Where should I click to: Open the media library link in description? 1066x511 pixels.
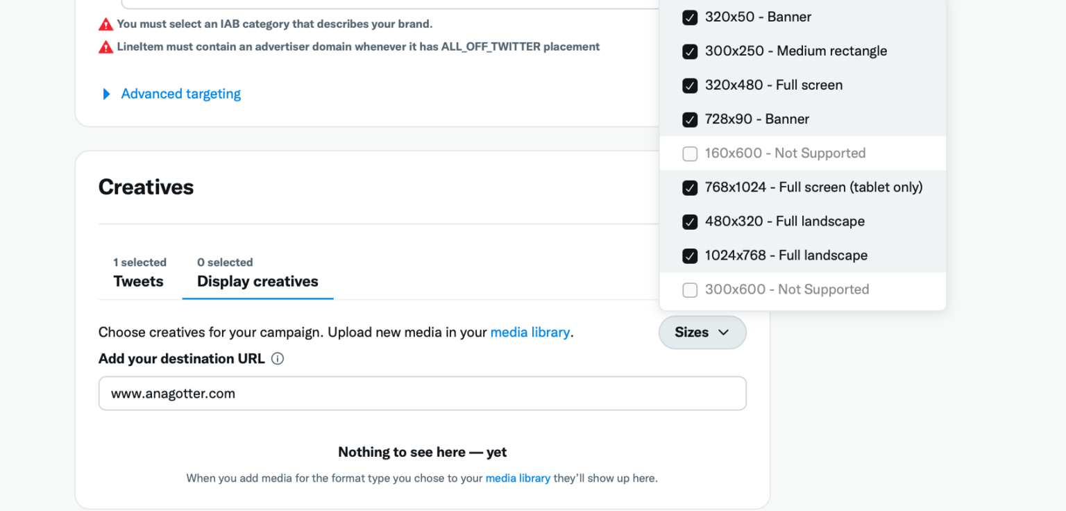point(530,332)
